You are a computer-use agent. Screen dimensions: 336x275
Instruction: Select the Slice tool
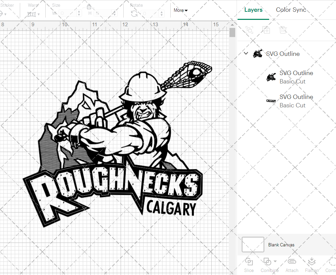(x=249, y=265)
